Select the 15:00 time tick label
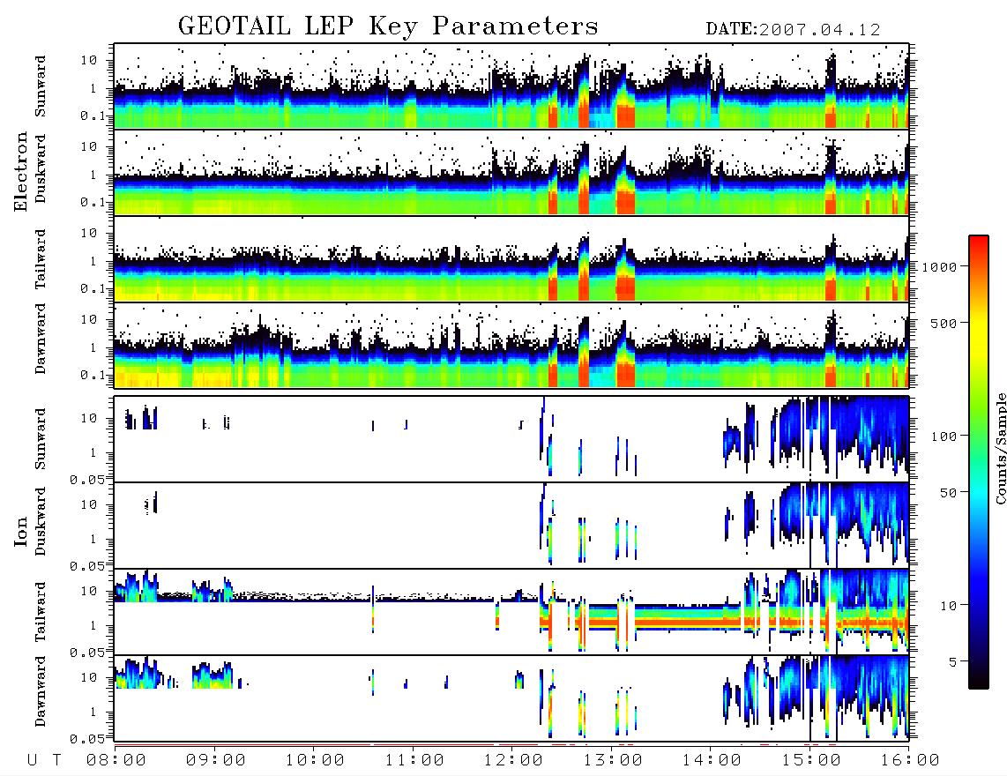 click(811, 761)
